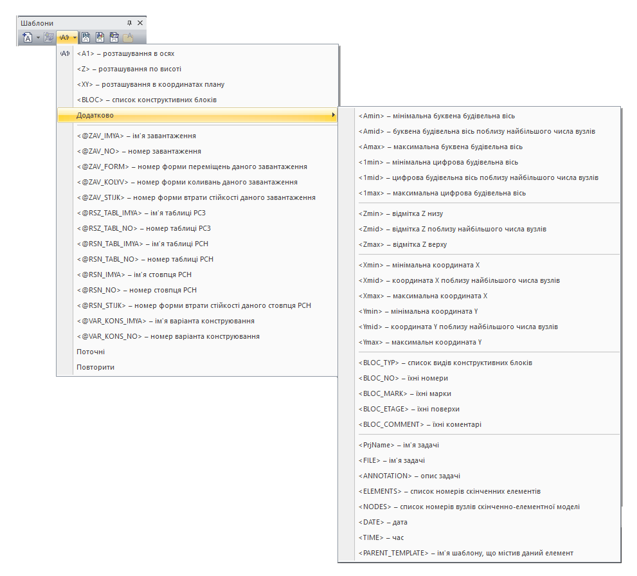Viewport: 637px width, 576px height.
Task: Select <Zmax> відмітка Z верху
Action: click(402, 244)
